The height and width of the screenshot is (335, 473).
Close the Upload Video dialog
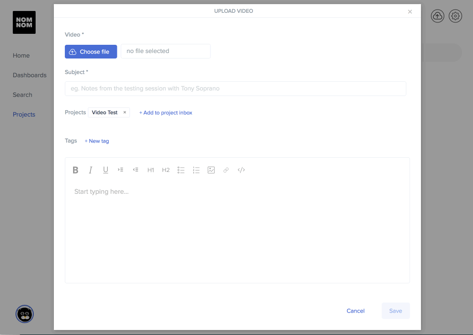(410, 12)
